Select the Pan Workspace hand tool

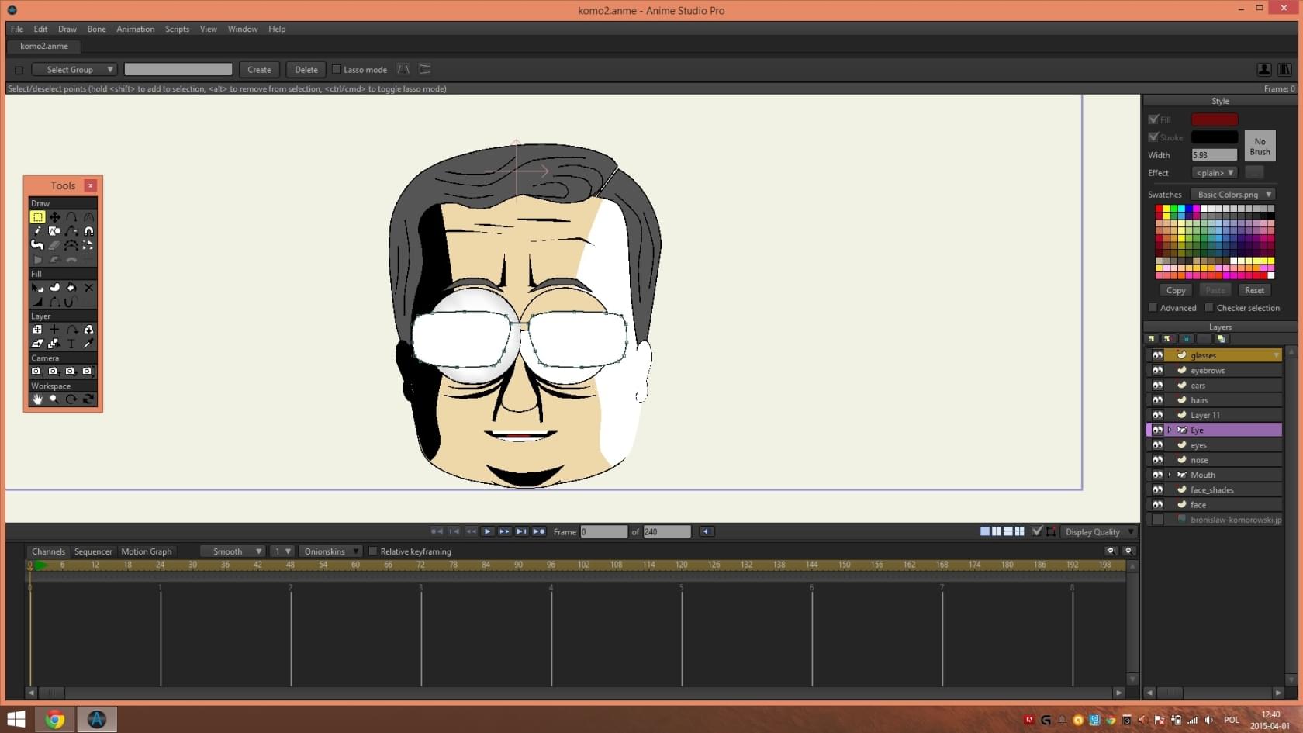37,399
